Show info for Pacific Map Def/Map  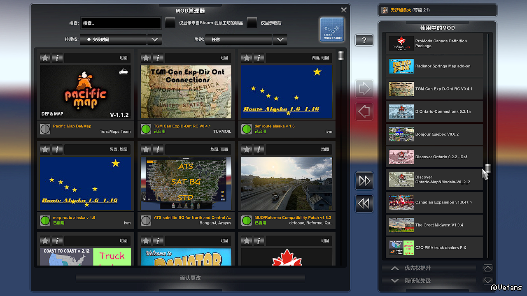[57, 58]
